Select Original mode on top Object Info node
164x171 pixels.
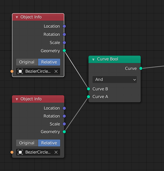point(27,62)
